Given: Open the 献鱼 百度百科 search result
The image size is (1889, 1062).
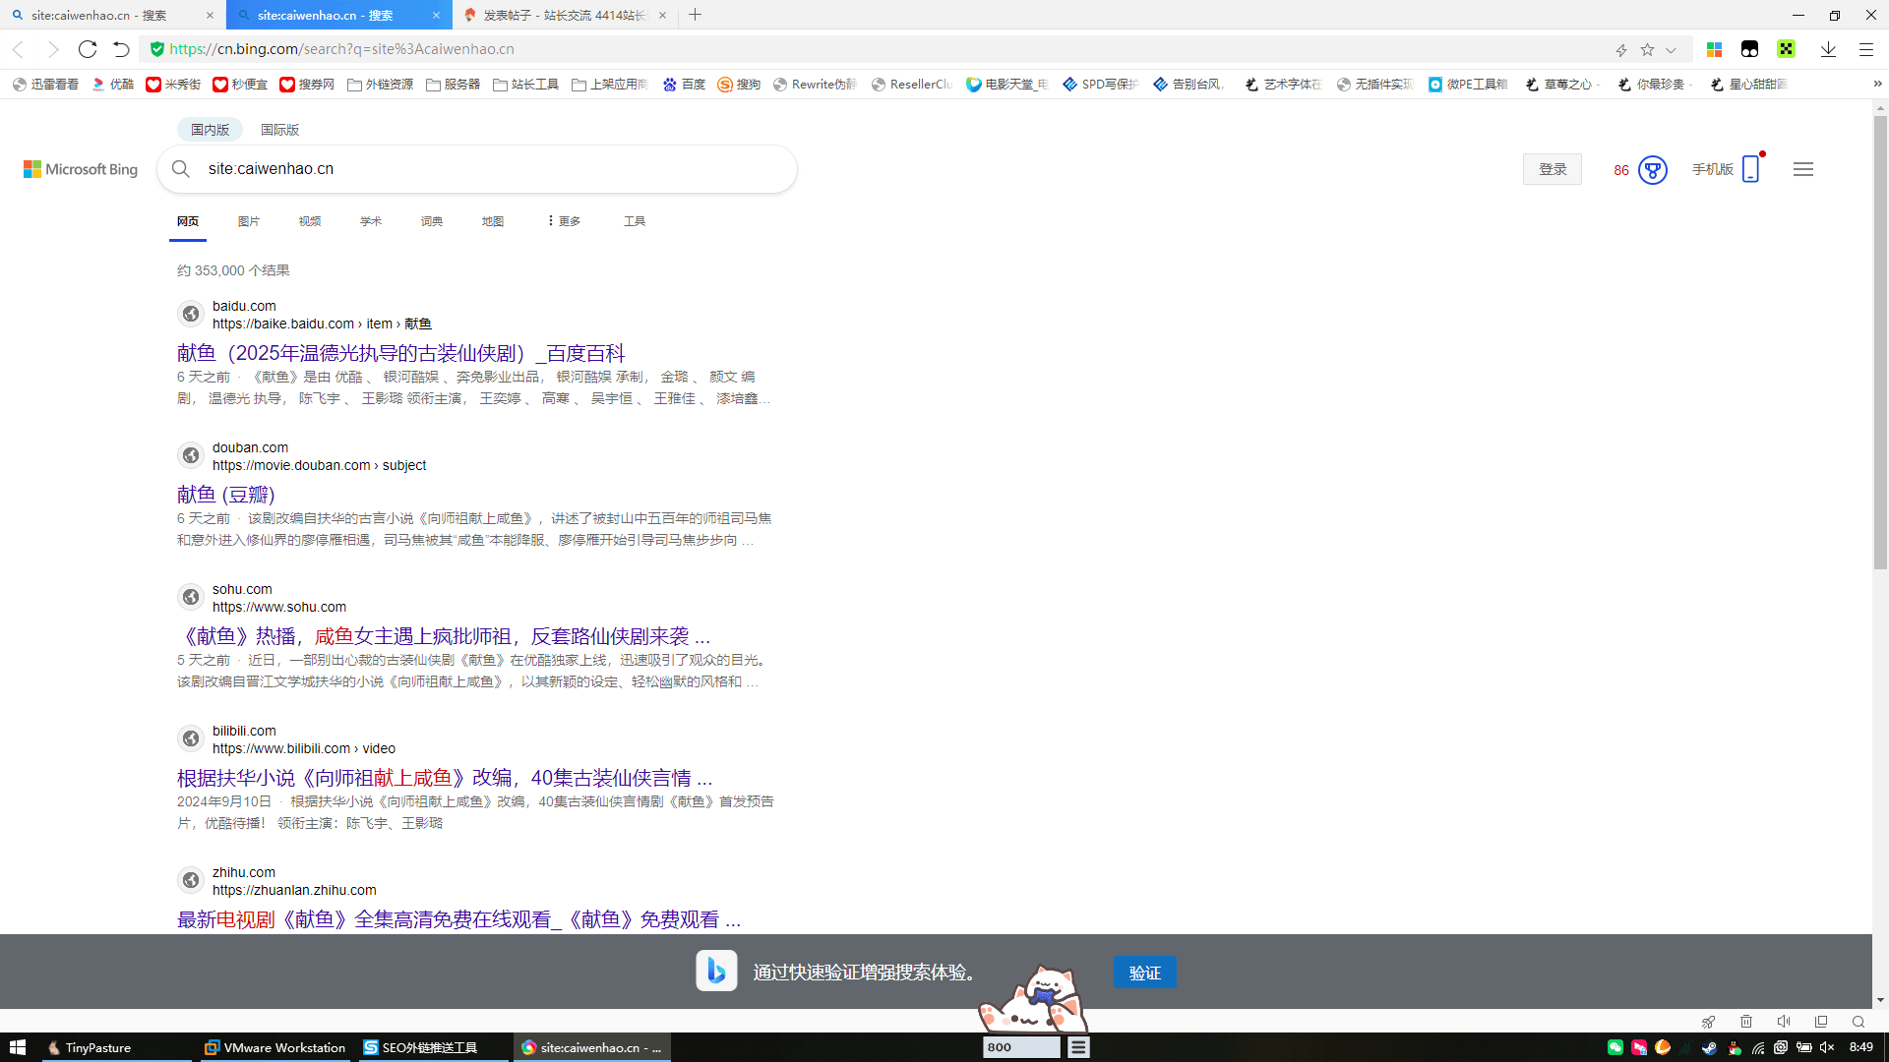Looking at the screenshot, I should tap(400, 353).
